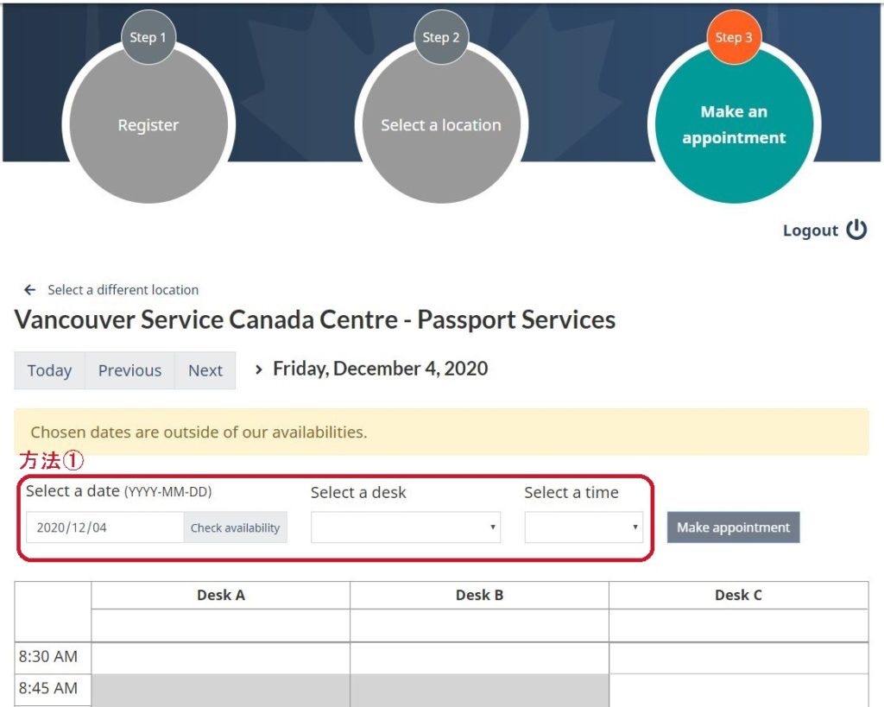Click the Make appointment button

click(x=734, y=527)
